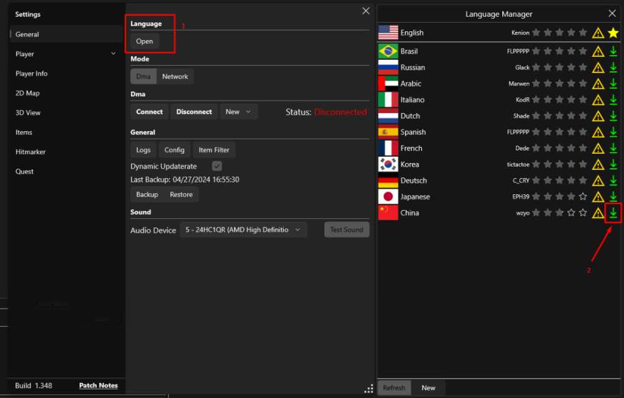The height and width of the screenshot is (398, 624).
Task: Rate Italiano with the fifth star
Action: pos(583,100)
